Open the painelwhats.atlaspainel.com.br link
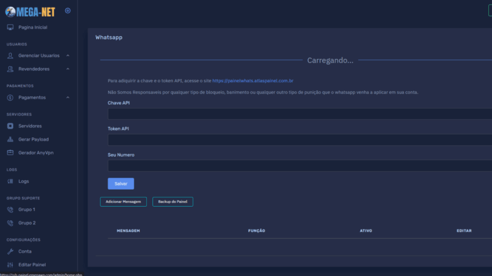Screen dimensions: 492x276 click(253, 81)
